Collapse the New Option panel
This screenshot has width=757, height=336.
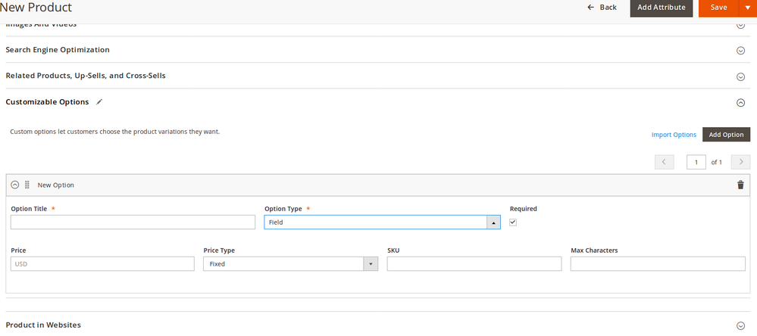pos(14,185)
